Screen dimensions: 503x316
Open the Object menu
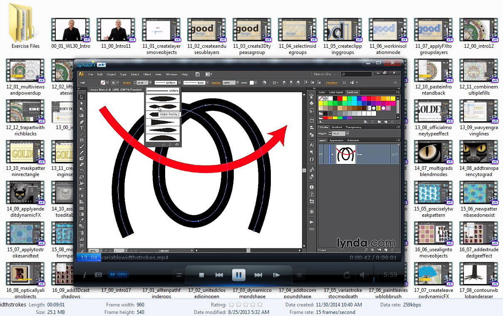click(111, 74)
